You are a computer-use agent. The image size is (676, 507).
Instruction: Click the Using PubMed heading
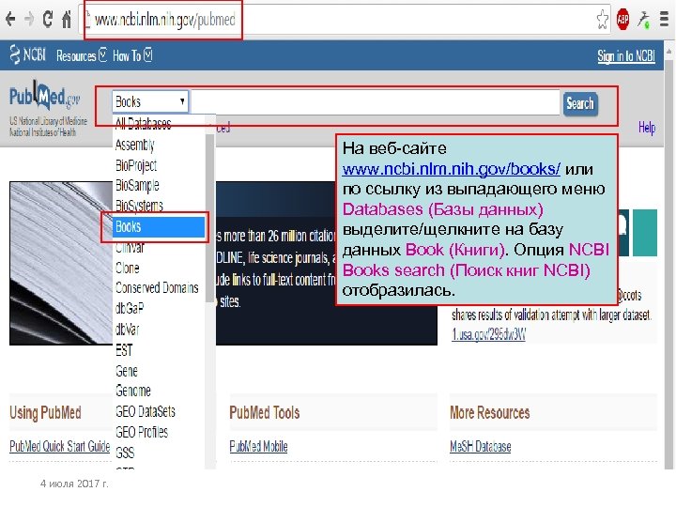pyautogui.click(x=45, y=412)
